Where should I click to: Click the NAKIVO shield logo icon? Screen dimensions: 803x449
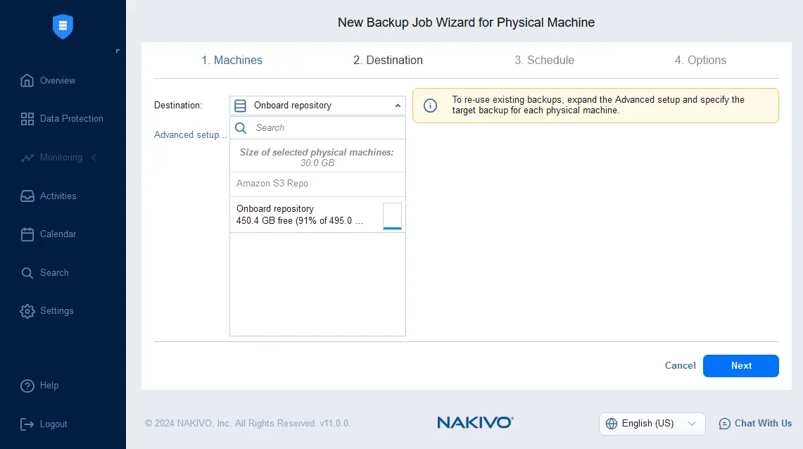point(63,27)
